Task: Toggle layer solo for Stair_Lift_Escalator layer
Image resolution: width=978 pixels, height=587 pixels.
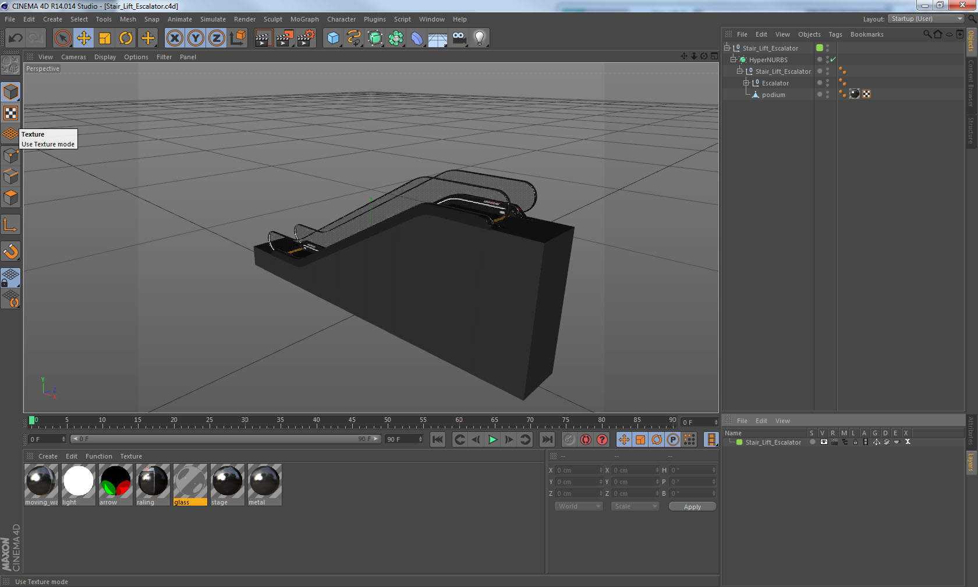Action: (813, 442)
